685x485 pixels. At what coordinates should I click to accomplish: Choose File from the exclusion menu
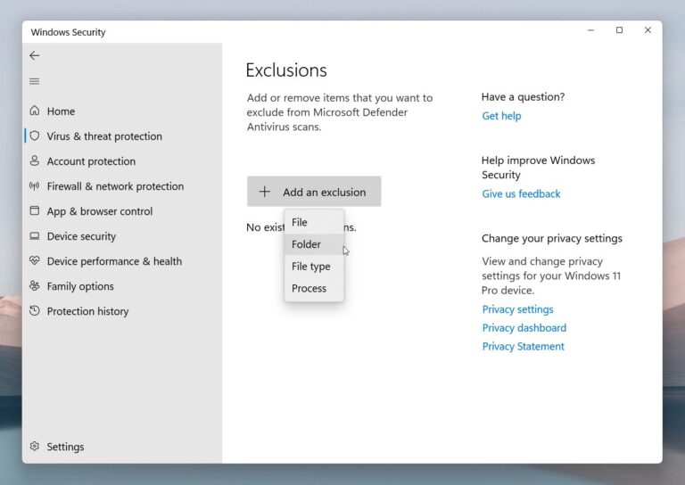coord(300,222)
